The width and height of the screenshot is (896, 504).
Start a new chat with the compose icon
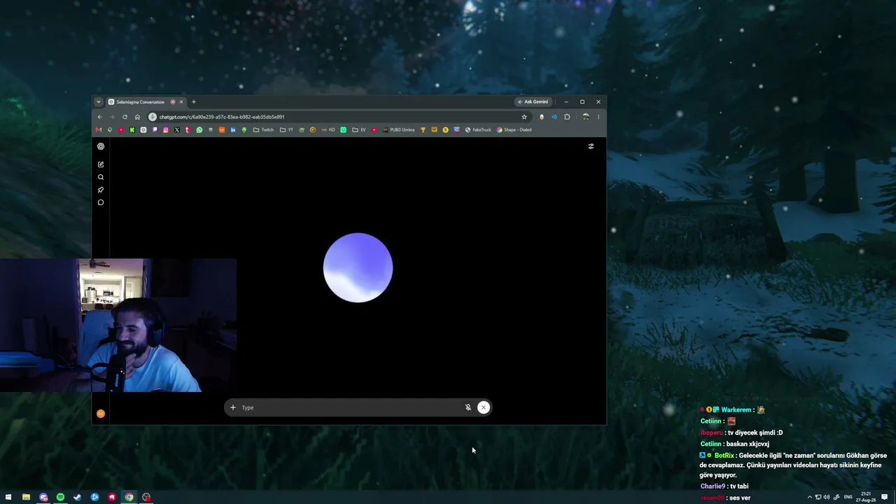pyautogui.click(x=101, y=164)
